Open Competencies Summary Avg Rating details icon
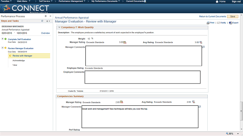Viewport: 243px width, 136px height. coord(193,102)
